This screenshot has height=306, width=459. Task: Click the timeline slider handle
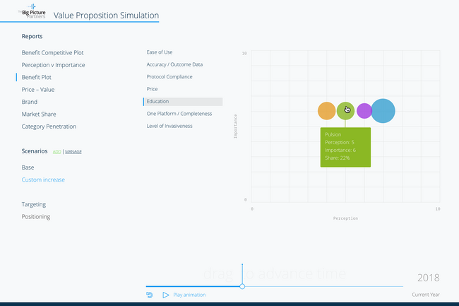point(242,286)
